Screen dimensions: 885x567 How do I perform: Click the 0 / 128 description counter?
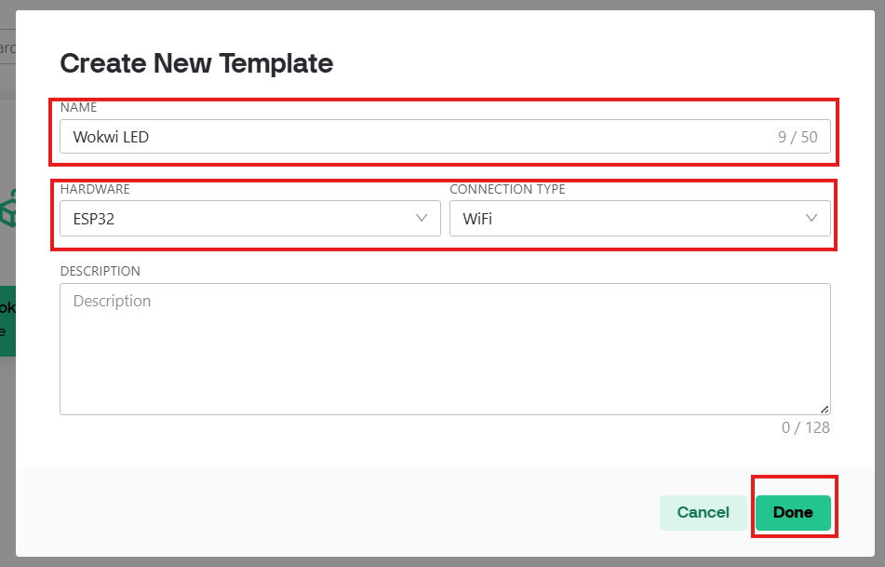[805, 428]
